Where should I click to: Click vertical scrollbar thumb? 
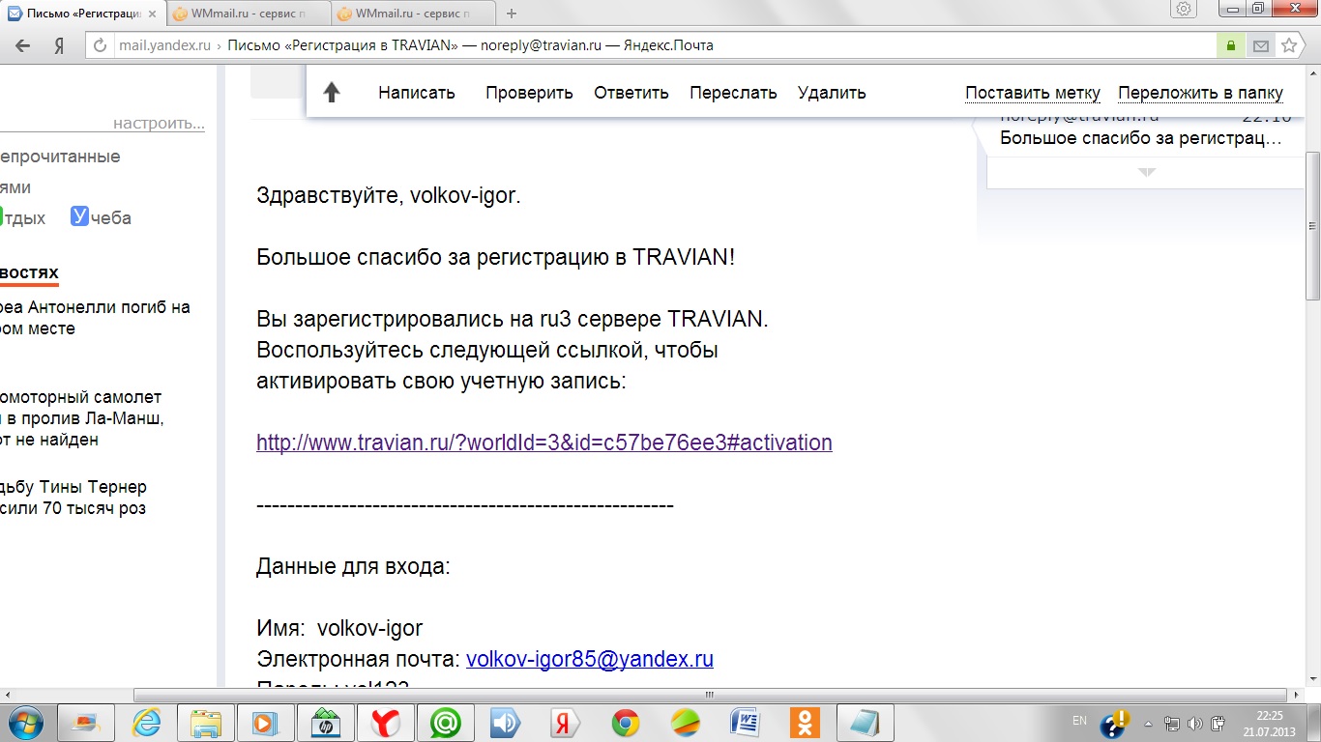tap(1311, 225)
